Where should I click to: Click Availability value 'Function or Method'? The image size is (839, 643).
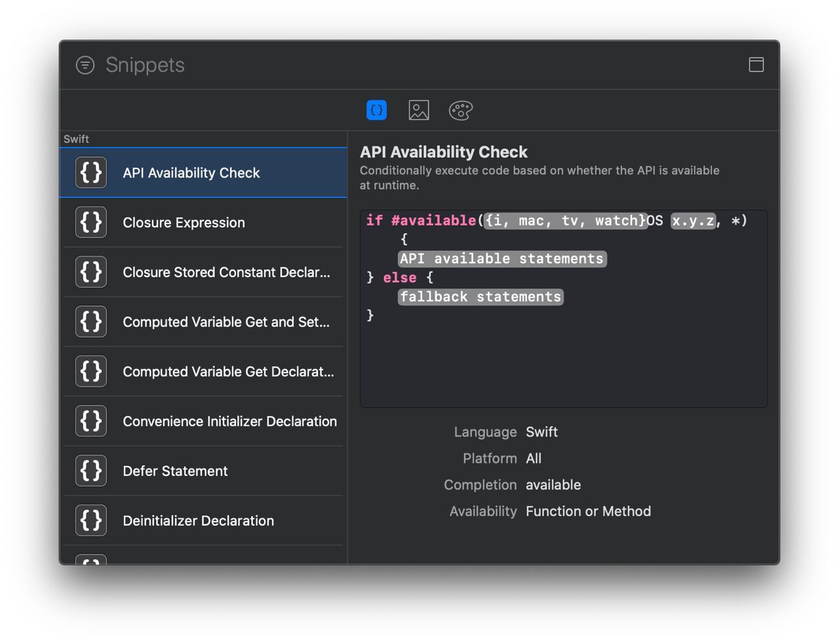pyautogui.click(x=588, y=511)
